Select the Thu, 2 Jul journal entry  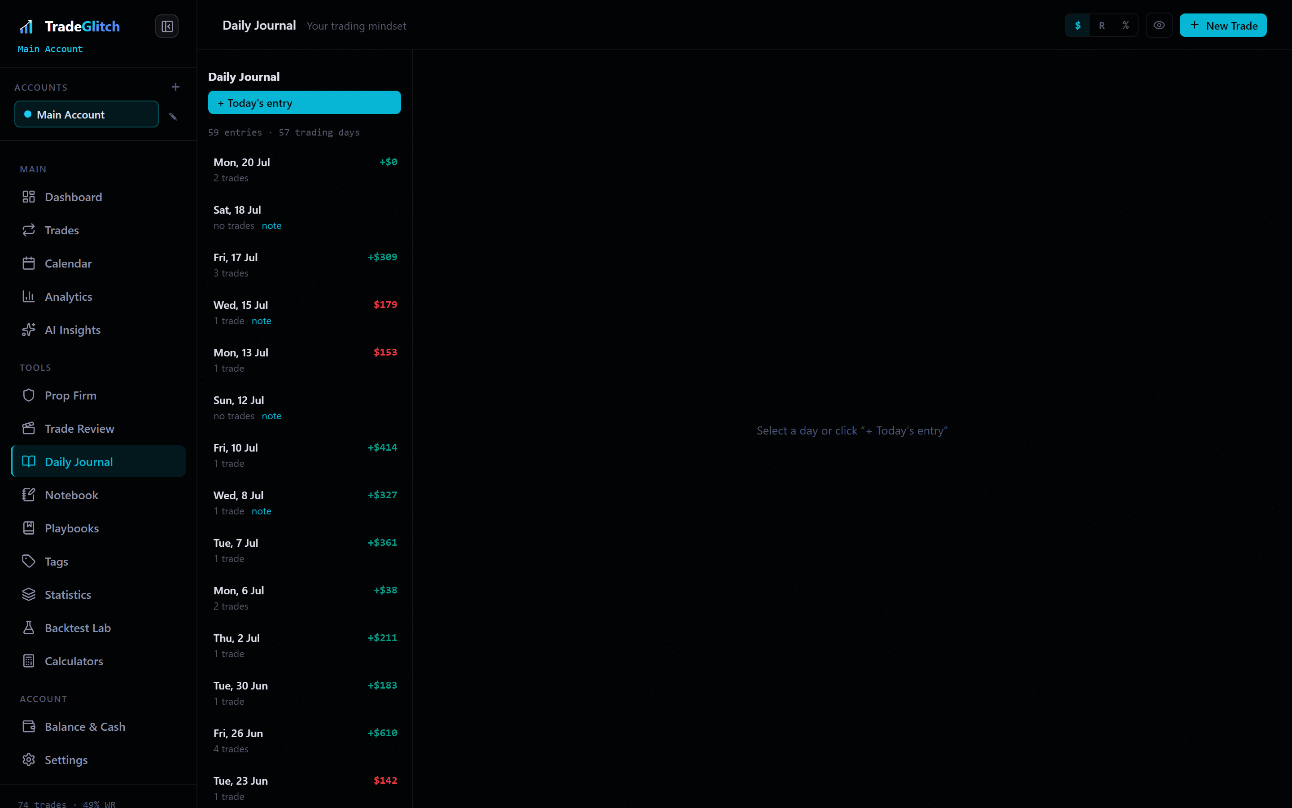pos(304,645)
